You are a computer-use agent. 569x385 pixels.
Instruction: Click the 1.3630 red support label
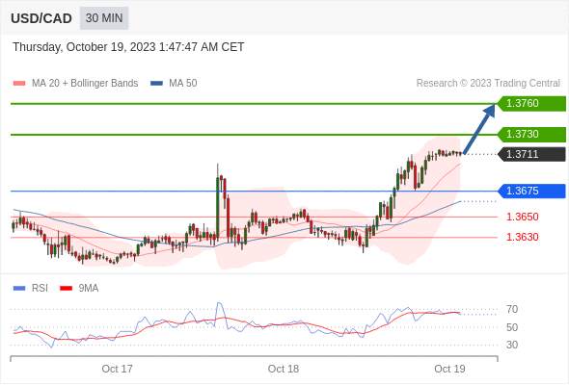522,237
